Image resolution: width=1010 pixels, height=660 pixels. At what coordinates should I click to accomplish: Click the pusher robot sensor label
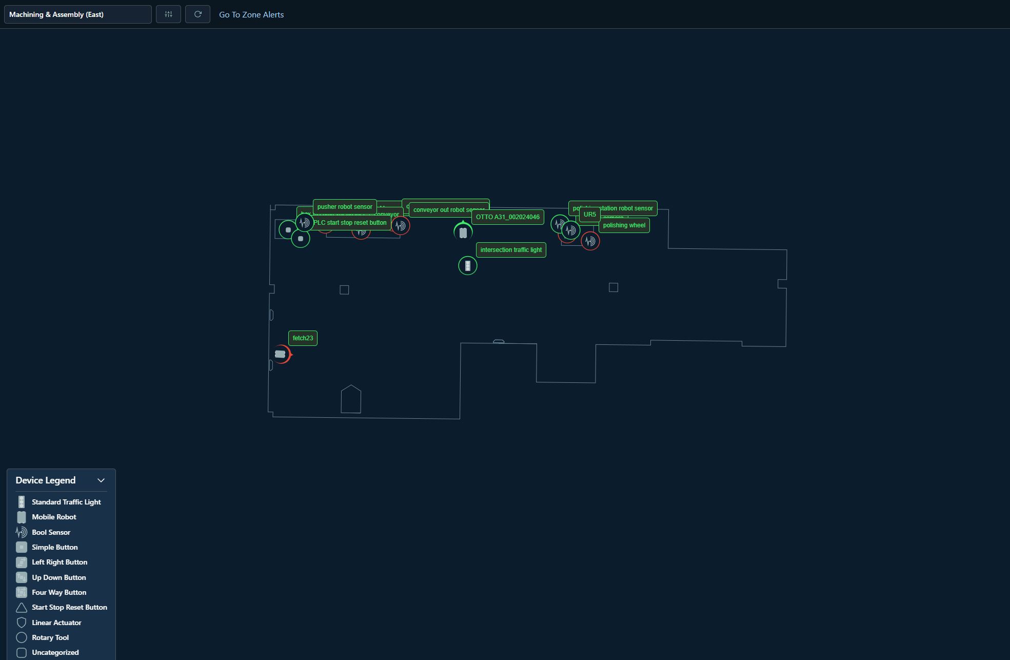click(345, 207)
